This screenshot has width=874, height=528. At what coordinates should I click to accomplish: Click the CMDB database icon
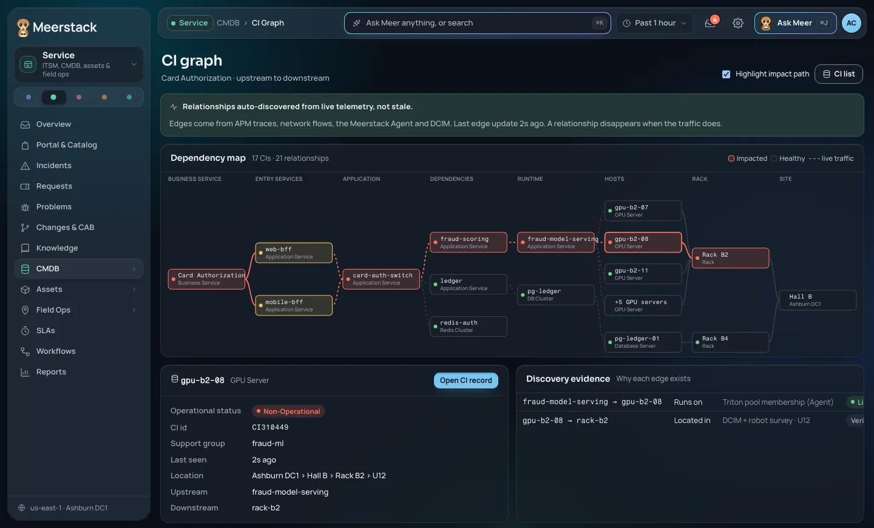pos(25,269)
